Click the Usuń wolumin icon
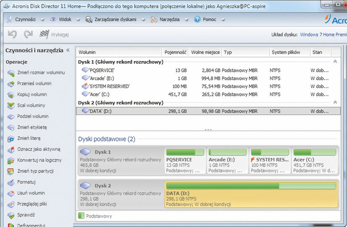Image resolution: width=347 pixels, height=227 pixels. click(11, 193)
